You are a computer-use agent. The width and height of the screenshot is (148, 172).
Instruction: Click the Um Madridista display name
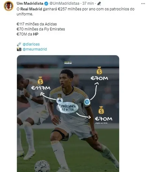(30, 3)
